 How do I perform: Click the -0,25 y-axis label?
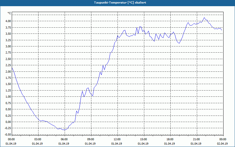8,128
